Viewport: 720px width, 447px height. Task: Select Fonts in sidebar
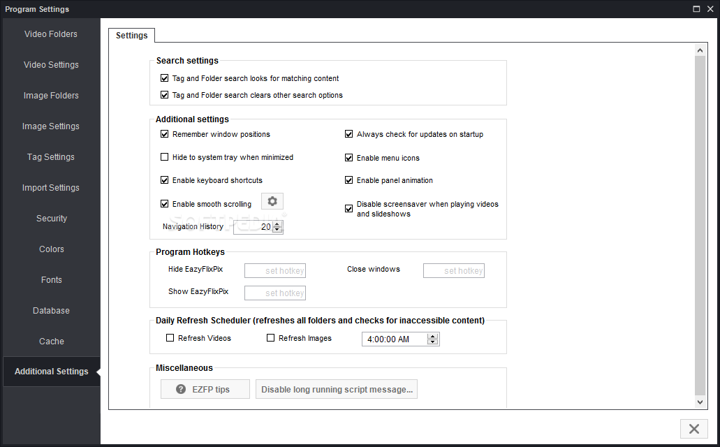point(51,280)
